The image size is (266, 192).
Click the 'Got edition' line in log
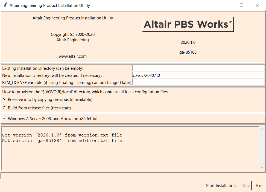point(62,141)
